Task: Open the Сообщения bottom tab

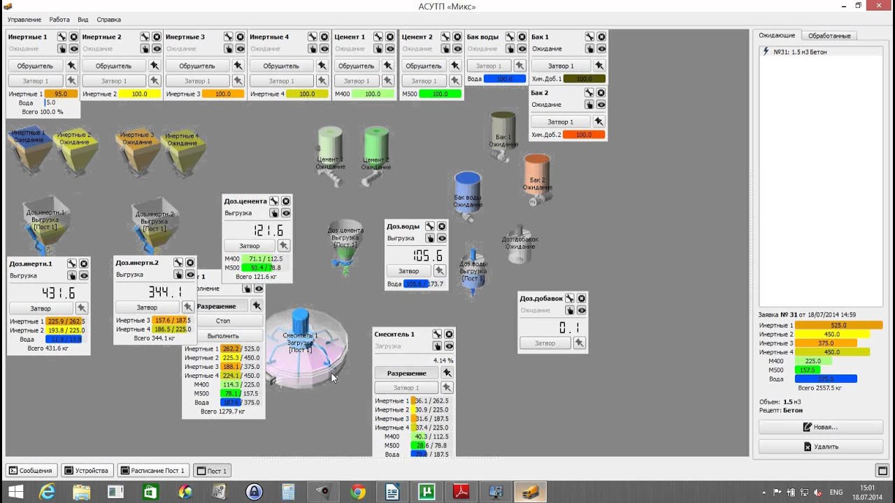Action: [x=31, y=471]
